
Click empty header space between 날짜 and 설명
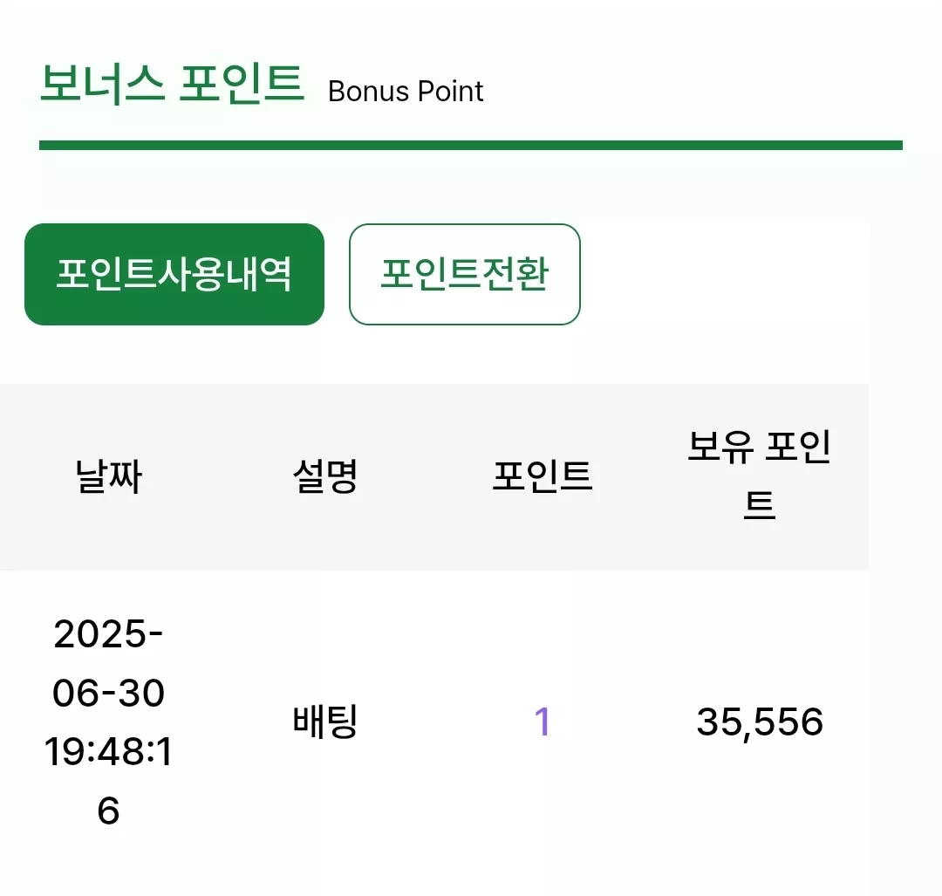click(217, 476)
